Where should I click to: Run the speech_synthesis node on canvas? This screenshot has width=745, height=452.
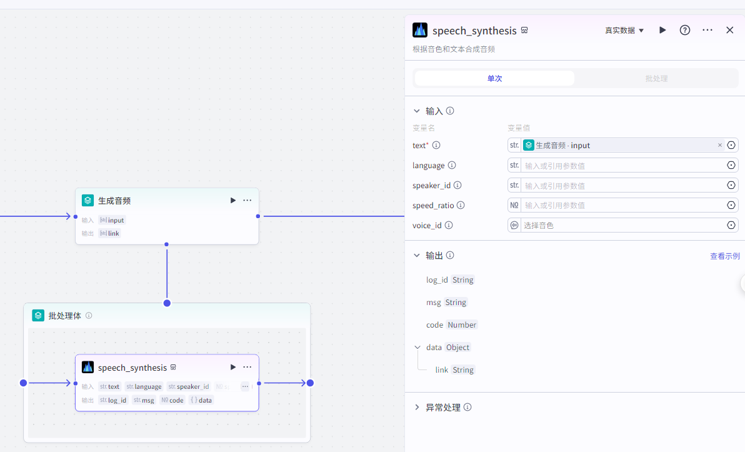click(233, 368)
